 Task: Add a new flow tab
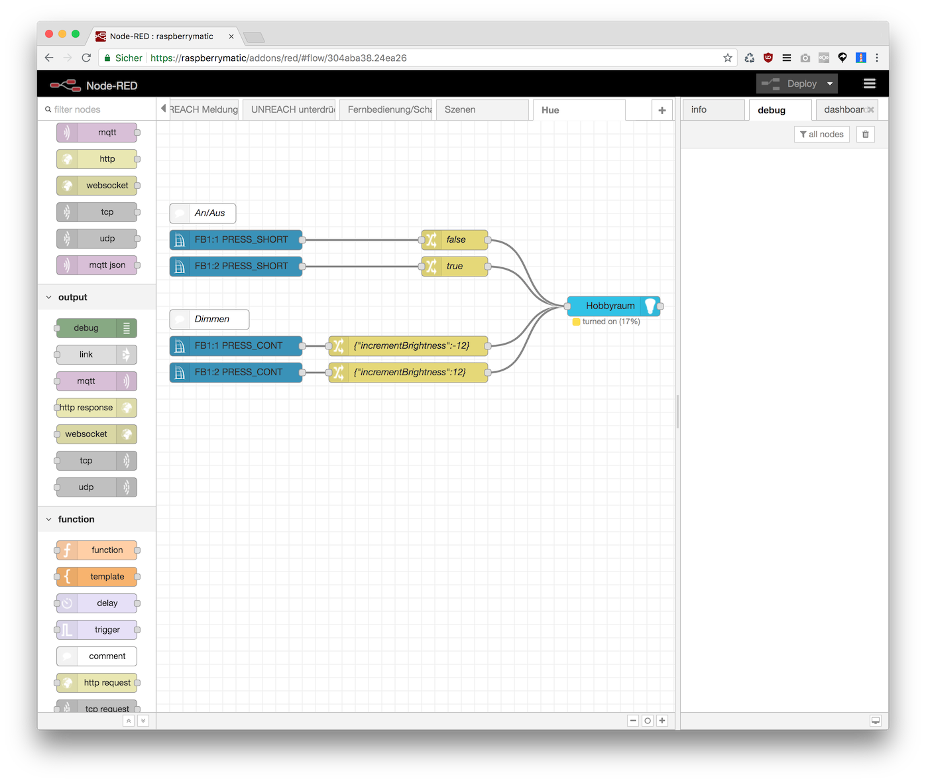coord(662,110)
